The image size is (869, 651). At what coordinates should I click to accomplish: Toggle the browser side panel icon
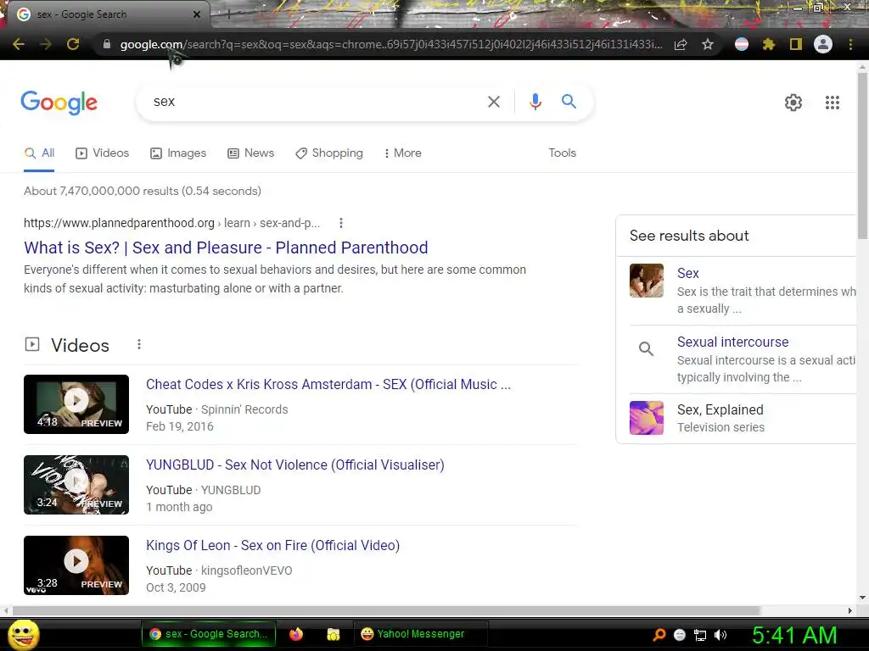tap(796, 44)
